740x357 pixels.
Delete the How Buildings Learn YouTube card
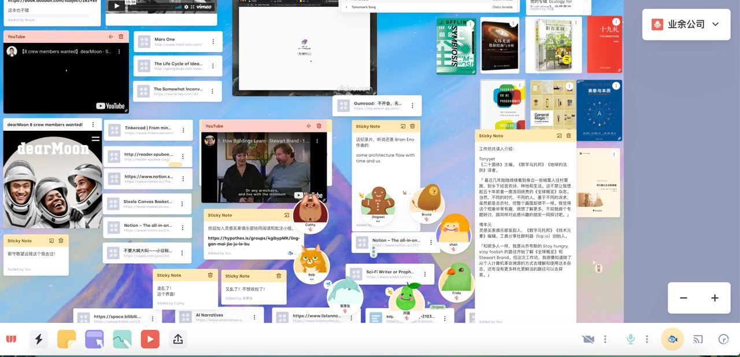click(x=319, y=126)
